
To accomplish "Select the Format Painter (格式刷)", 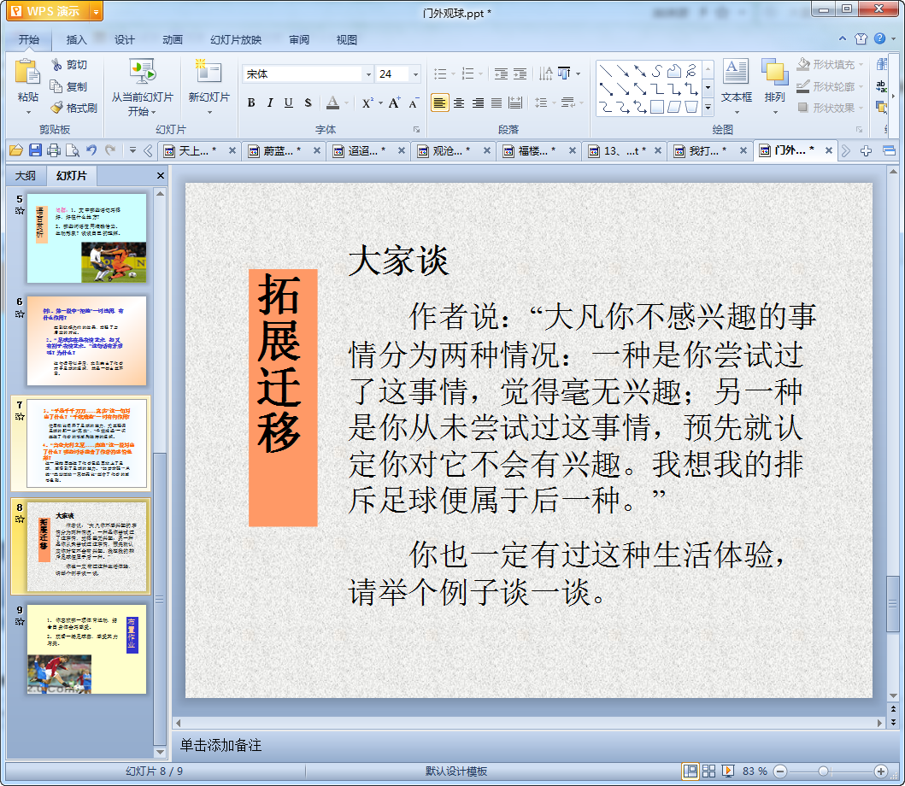I will click(73, 108).
